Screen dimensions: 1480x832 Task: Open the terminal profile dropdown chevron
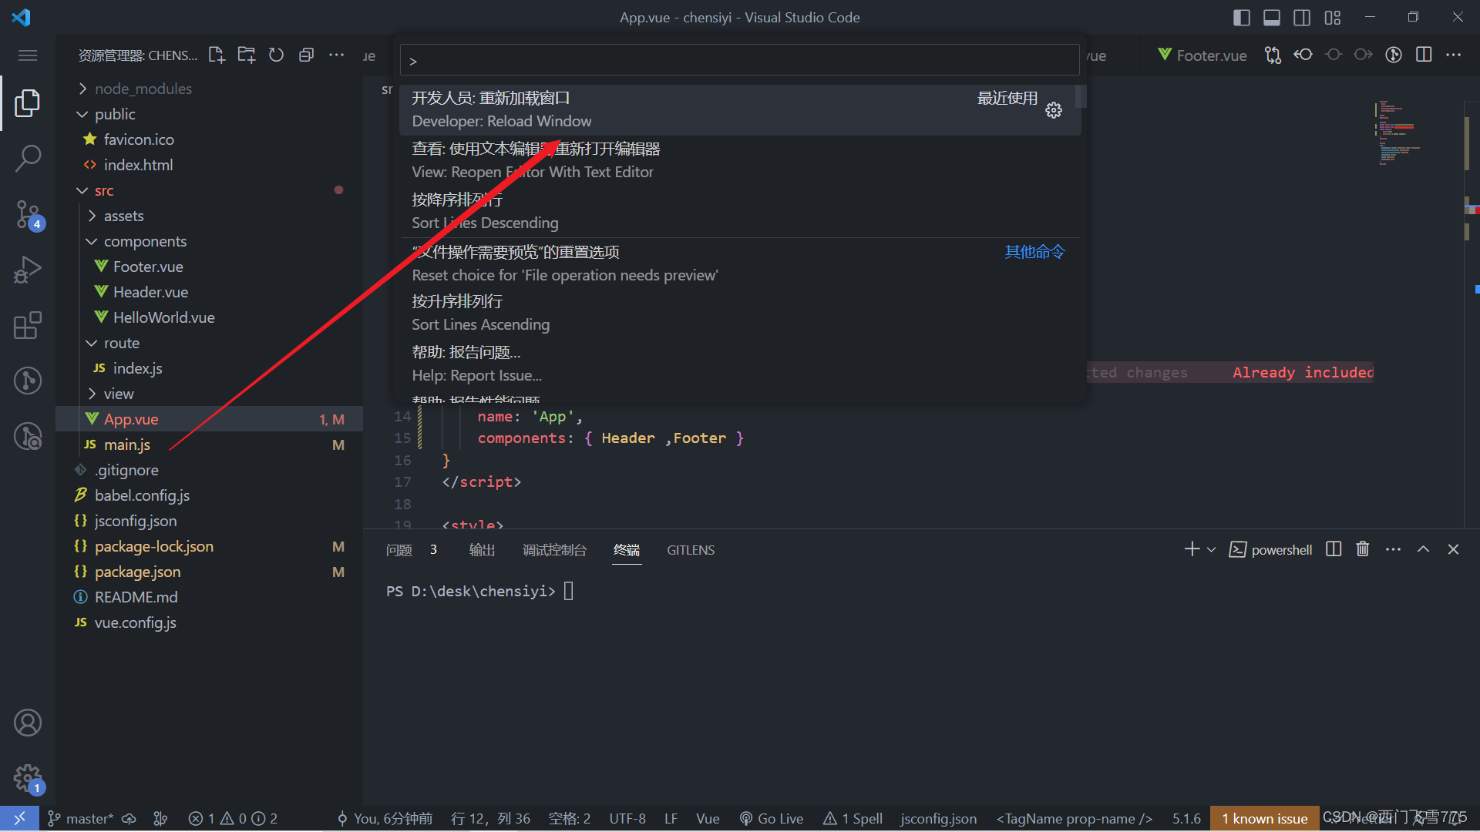pos(1210,549)
